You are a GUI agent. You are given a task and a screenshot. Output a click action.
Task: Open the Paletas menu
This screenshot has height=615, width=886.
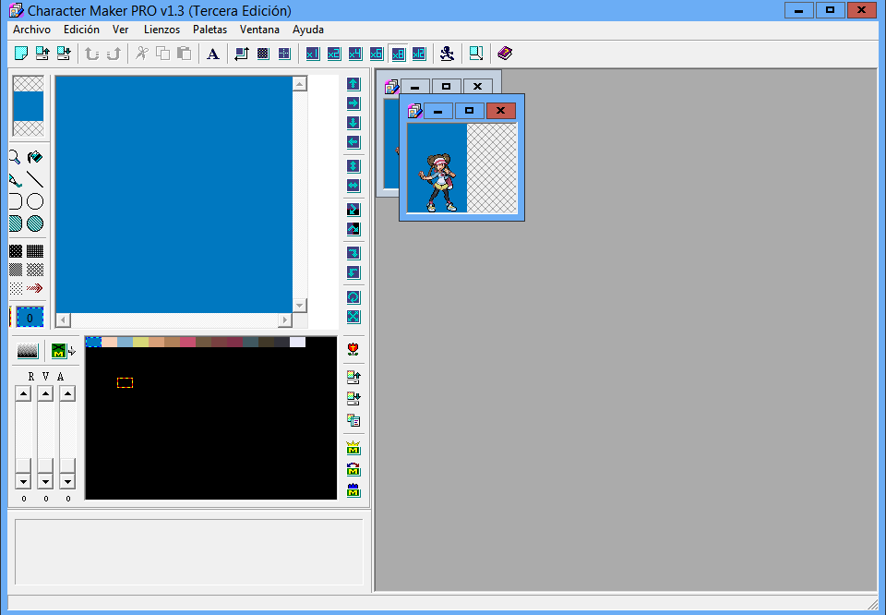pyautogui.click(x=210, y=30)
